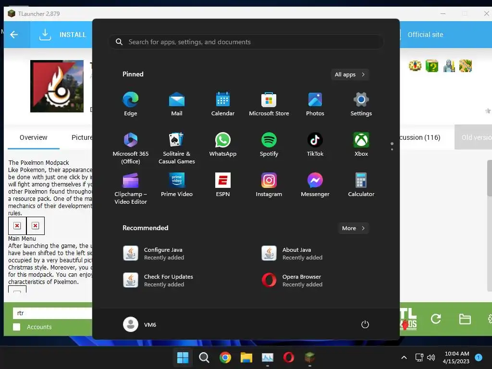Open clock showing 10:04 AM
The height and width of the screenshot is (369, 492).
(456, 357)
